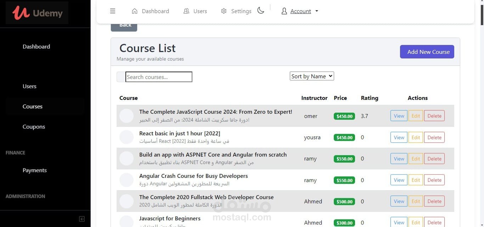This screenshot has width=484, height=227.
Task: Open Payments in the sidebar
Action: (x=35, y=170)
